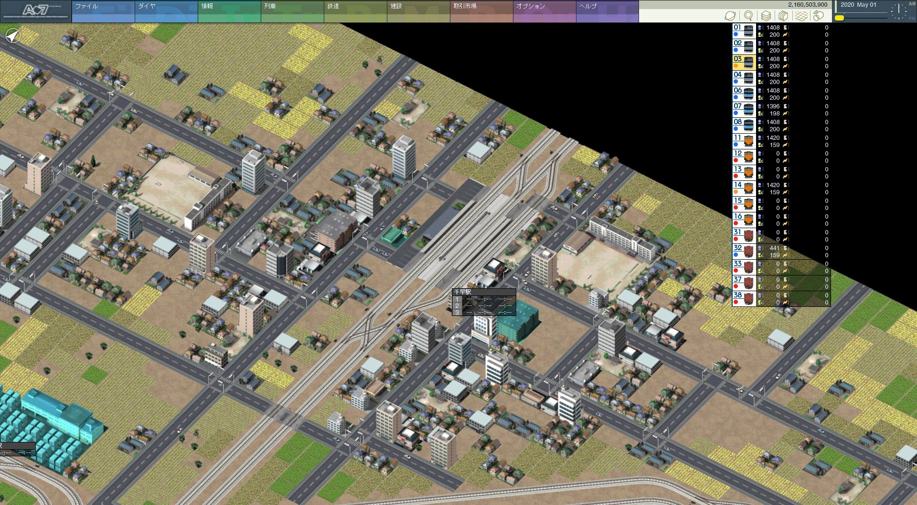Toggle the red status dot on train 12
917x505 pixels.
click(x=736, y=161)
